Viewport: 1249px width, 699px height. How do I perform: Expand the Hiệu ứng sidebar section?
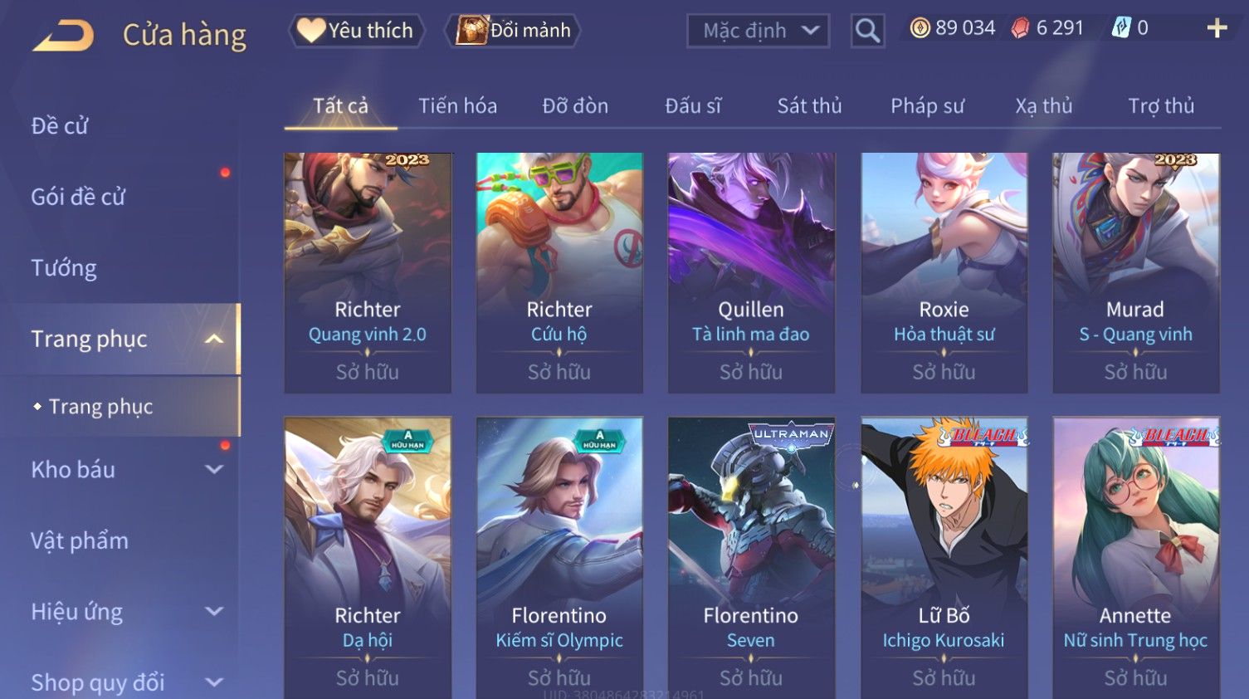click(214, 612)
